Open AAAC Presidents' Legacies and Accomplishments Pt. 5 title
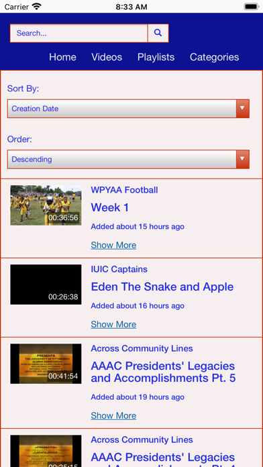Image resolution: width=263 pixels, height=467 pixels. pyautogui.click(x=163, y=372)
